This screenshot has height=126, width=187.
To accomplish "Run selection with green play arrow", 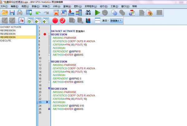I will tap(98, 13).
